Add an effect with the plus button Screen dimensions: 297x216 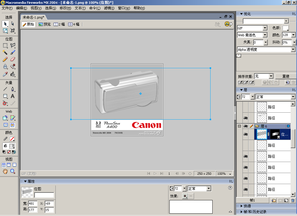click(185, 196)
